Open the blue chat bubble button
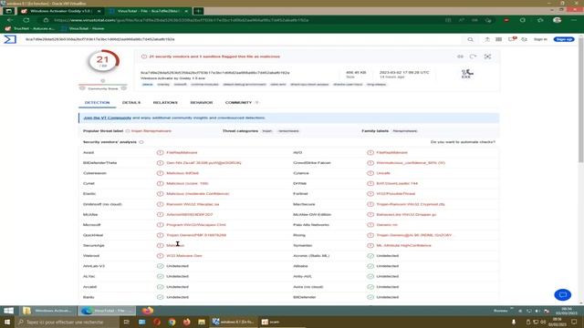 563,294
